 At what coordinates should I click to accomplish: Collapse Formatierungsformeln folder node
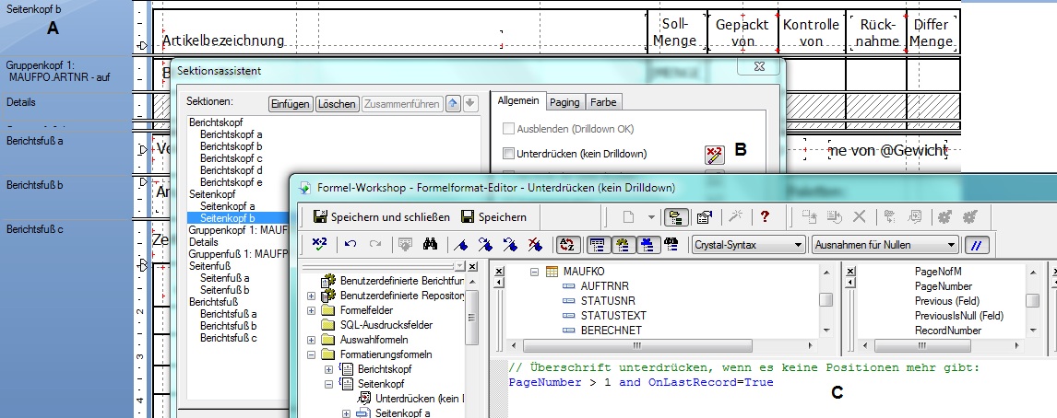[x=311, y=354]
